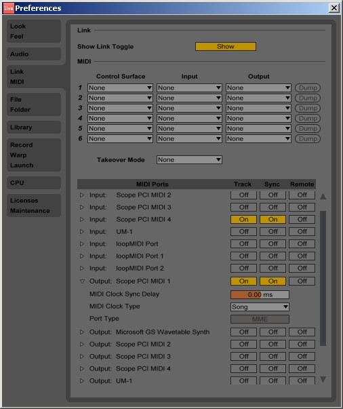Click the Dump button for row 1
343x409 pixels.
pyautogui.click(x=308, y=87)
